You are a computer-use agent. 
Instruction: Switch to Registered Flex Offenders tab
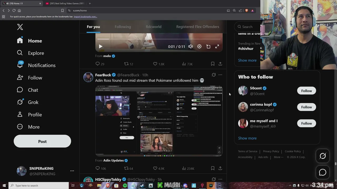(198, 27)
